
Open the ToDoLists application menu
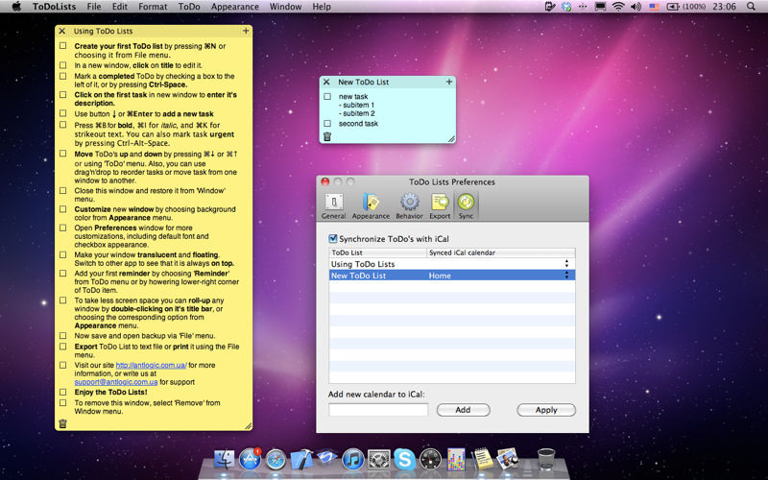[x=54, y=7]
